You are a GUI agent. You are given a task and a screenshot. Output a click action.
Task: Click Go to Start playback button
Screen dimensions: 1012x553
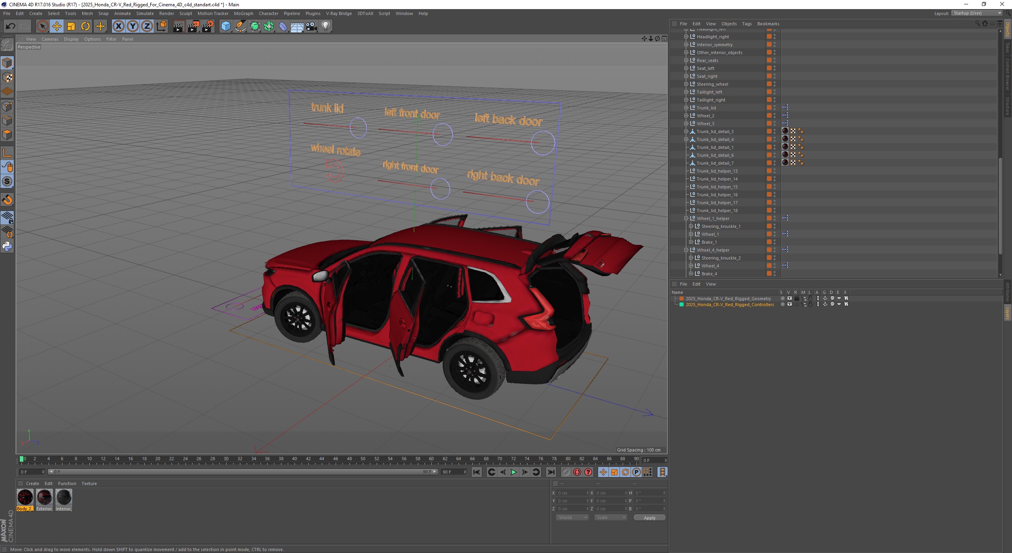(477, 472)
